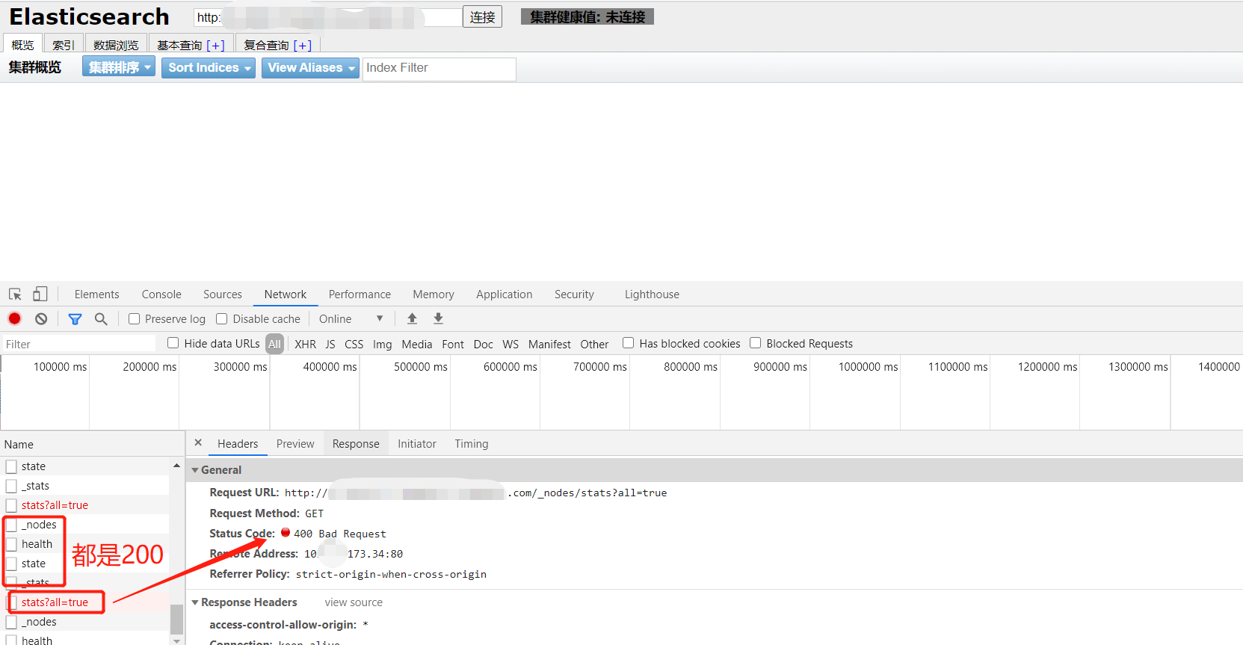
Task: Toggle the device toolbar icon
Action: tap(40, 294)
